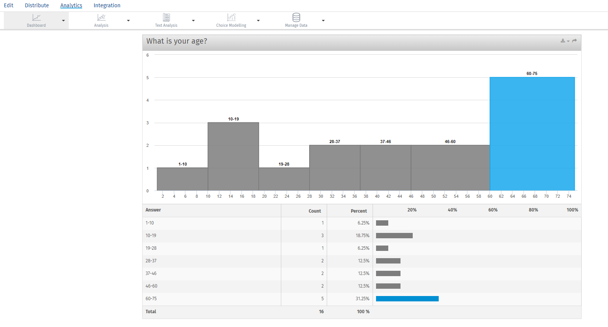Click the gray 10-19 histogram bar

(233, 156)
